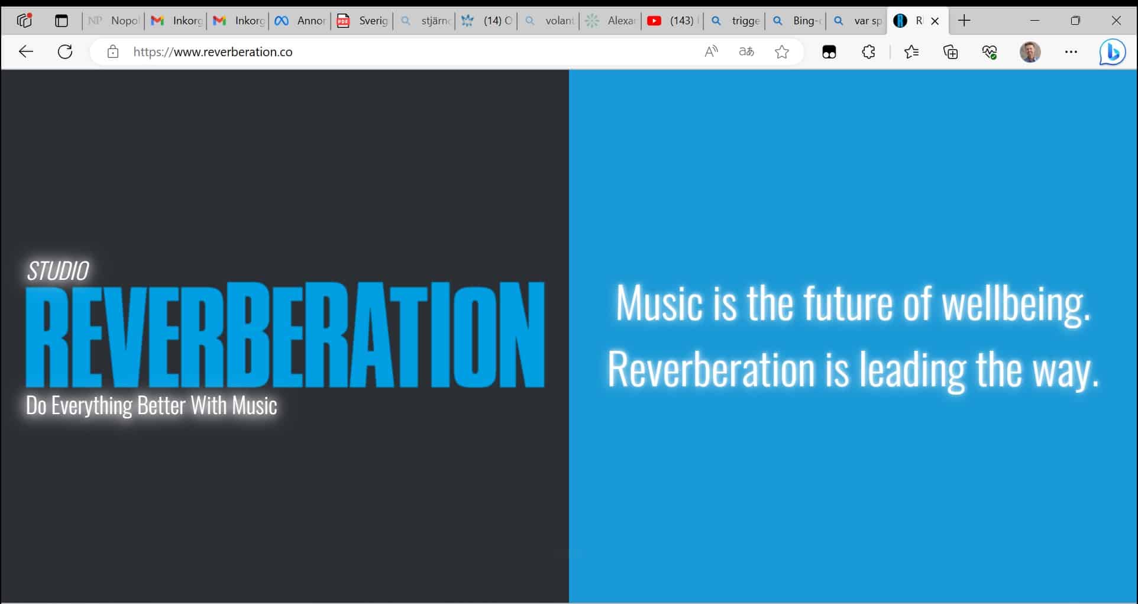The height and width of the screenshot is (604, 1138).
Task: Switch to the second Gmail Inkorg tab
Action: (238, 21)
